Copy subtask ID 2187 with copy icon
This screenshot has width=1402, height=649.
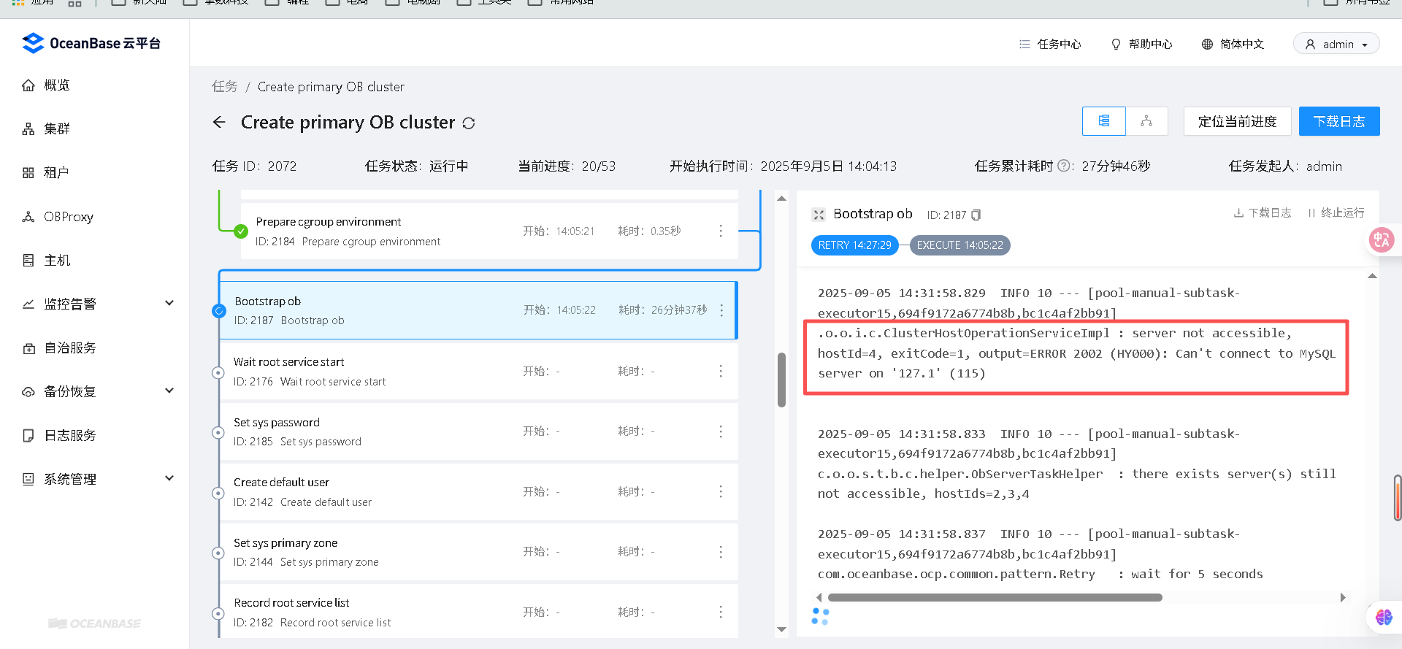[x=976, y=215]
